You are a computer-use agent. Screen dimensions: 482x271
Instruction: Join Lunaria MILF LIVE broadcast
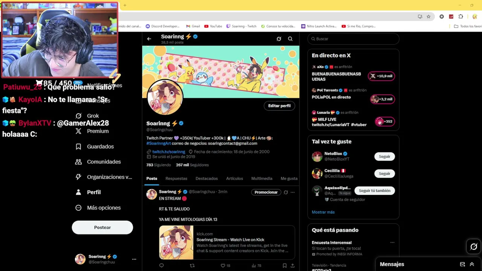(385, 122)
